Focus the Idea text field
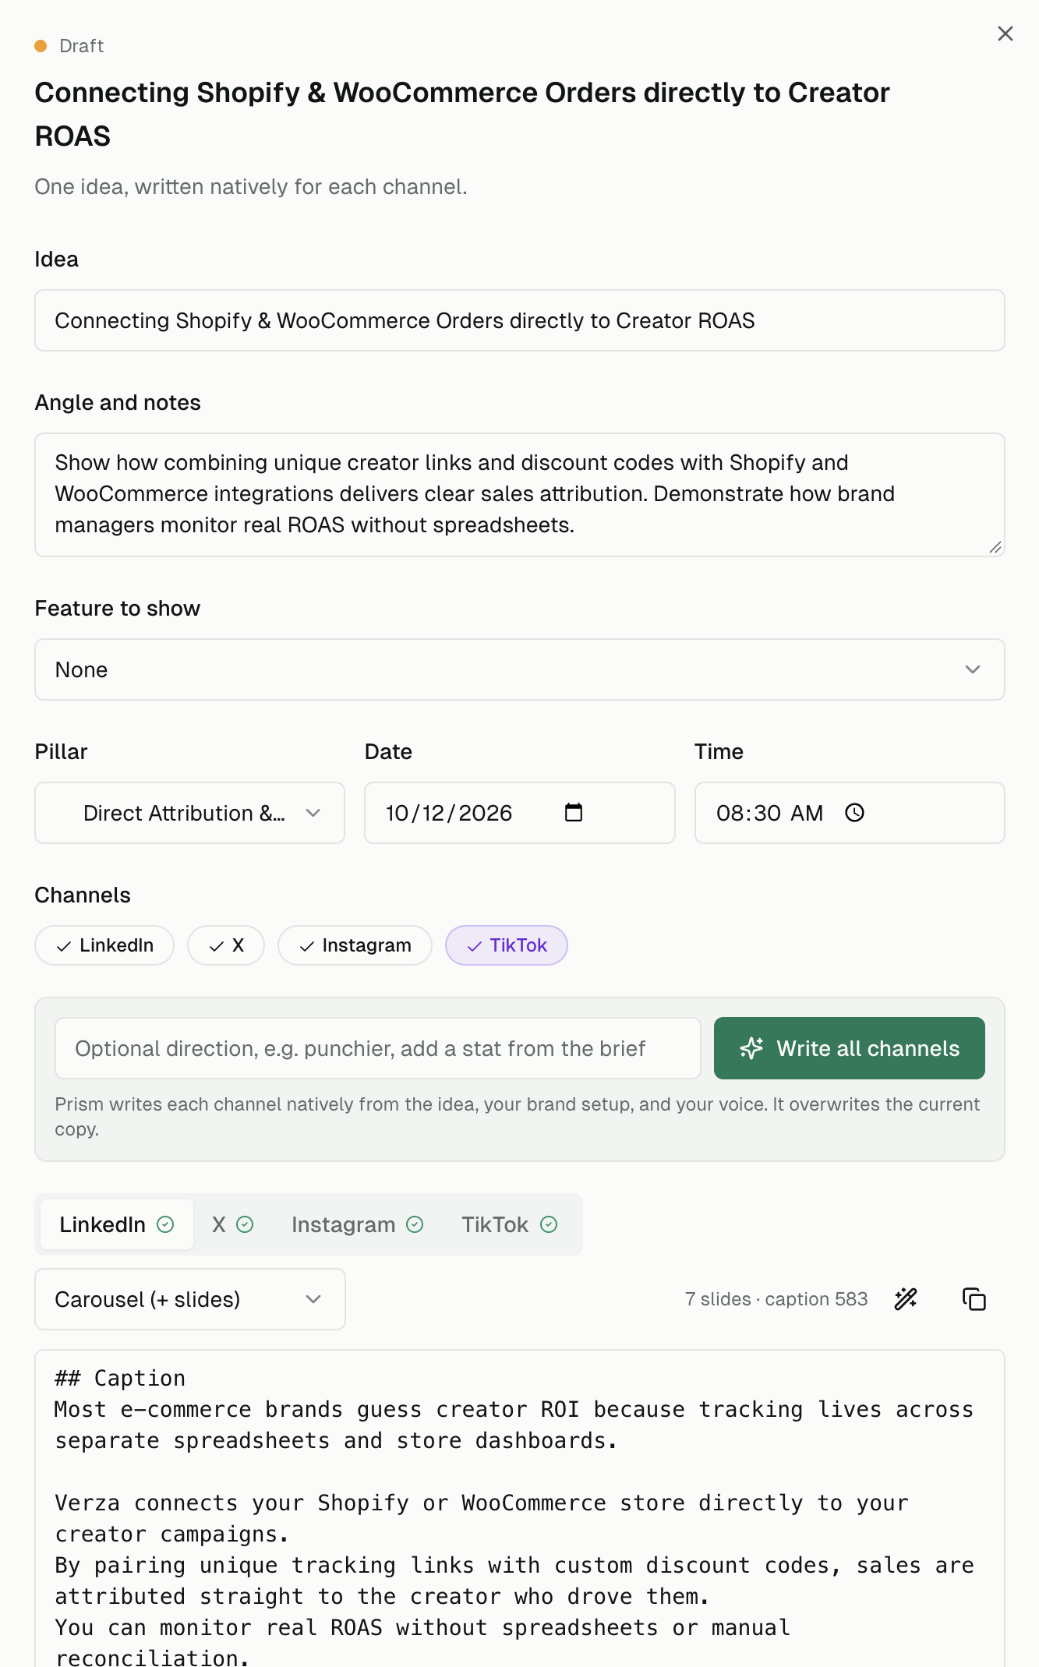Image resolution: width=1039 pixels, height=1667 pixels. click(x=520, y=320)
